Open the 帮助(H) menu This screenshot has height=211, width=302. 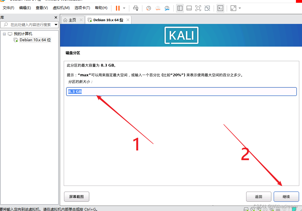point(101,8)
